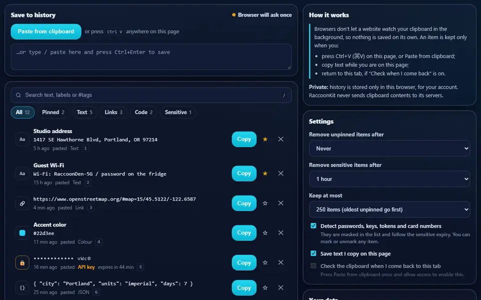Copy the Guest Wi-Fi item

click(x=244, y=173)
